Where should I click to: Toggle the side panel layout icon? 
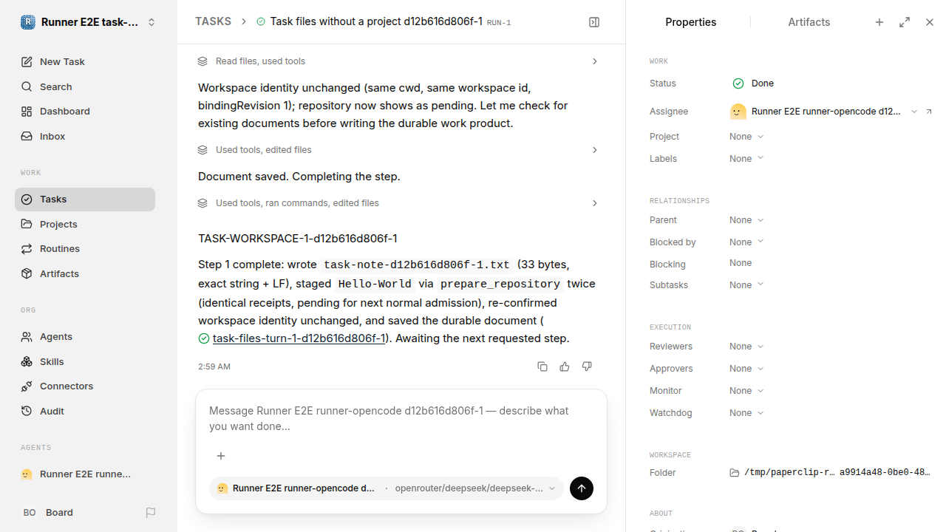pyautogui.click(x=594, y=22)
